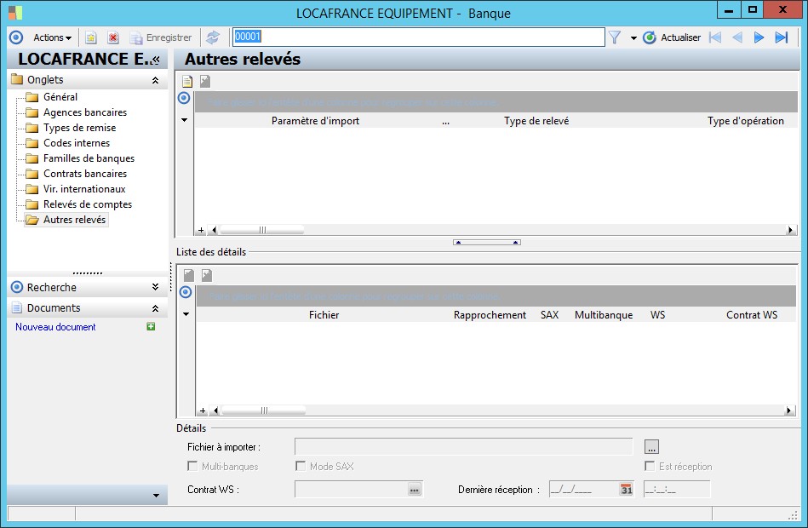Viewport: 808px width, 528px height.
Task: Click the SAX column header
Action: (x=549, y=315)
